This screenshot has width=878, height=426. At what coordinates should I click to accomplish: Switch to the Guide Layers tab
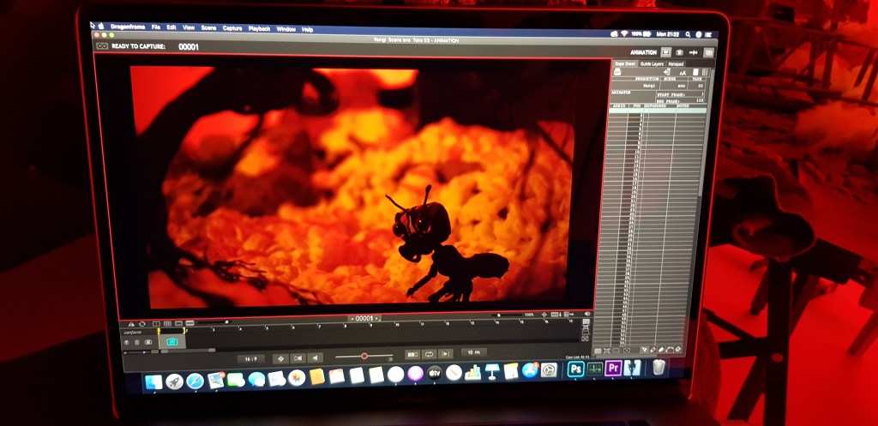click(x=652, y=63)
